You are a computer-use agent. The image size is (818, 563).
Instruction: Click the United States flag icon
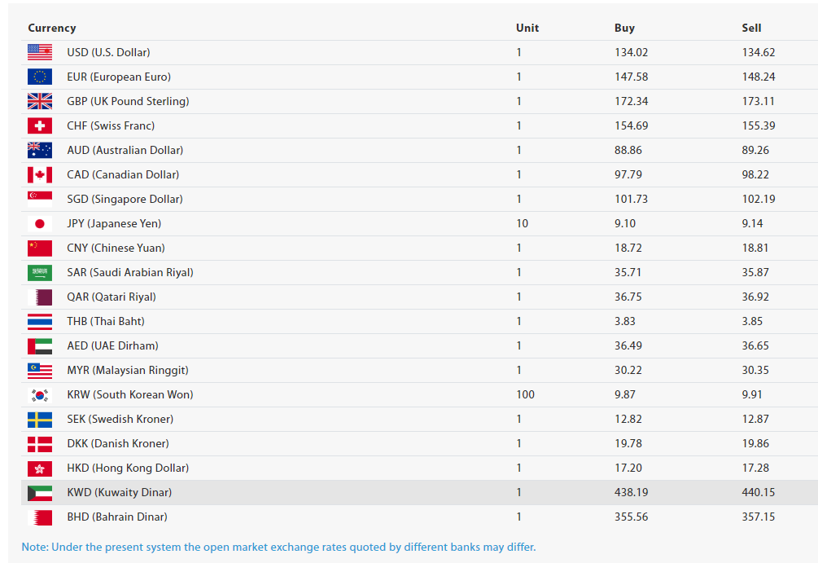click(39, 52)
